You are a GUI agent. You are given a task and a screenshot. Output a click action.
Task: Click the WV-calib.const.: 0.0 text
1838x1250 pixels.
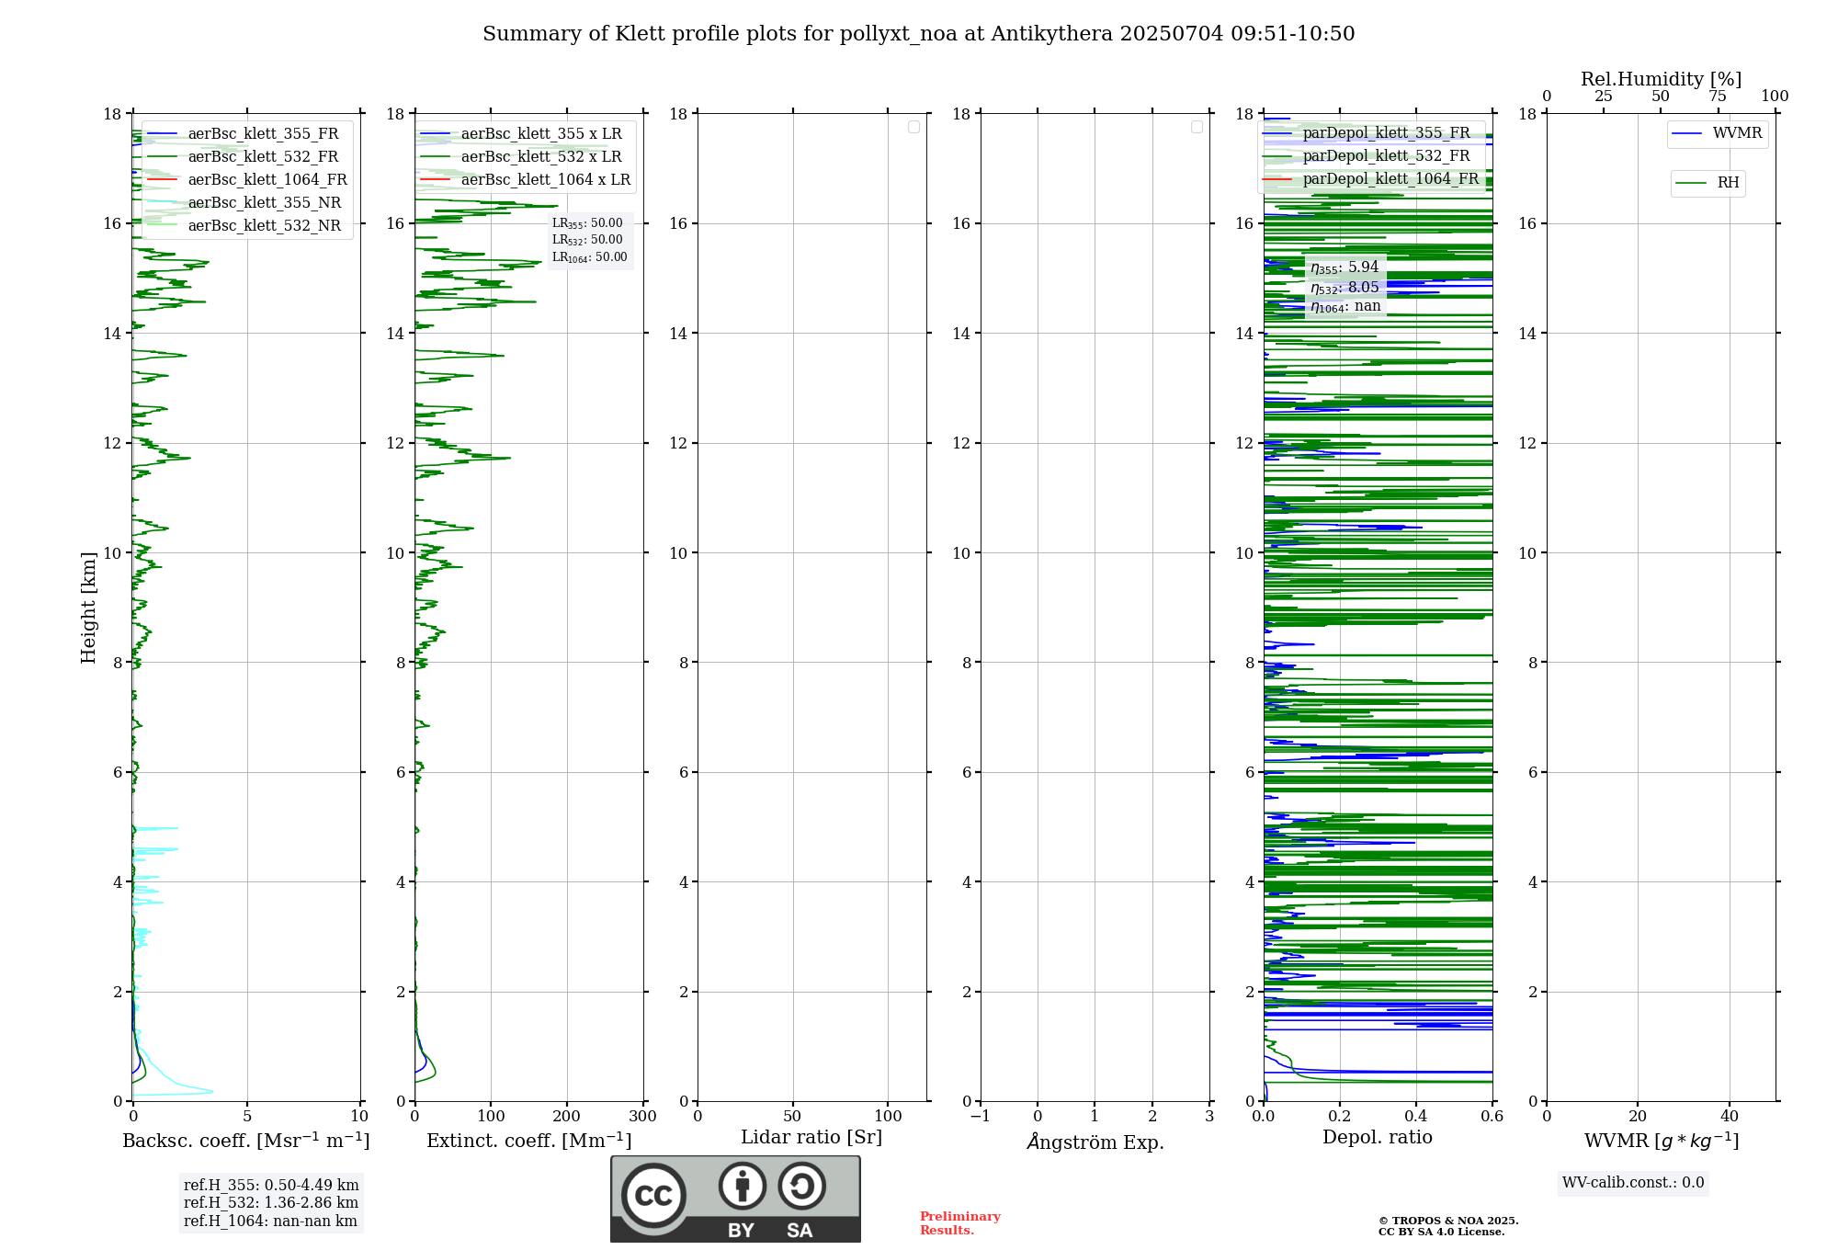click(1633, 1183)
